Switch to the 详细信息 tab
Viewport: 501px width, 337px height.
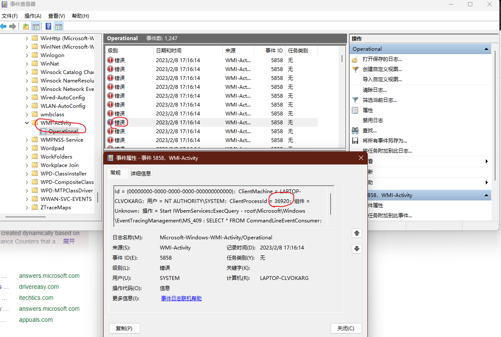point(140,173)
